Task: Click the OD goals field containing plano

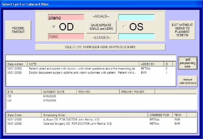Action: [x=66, y=18]
